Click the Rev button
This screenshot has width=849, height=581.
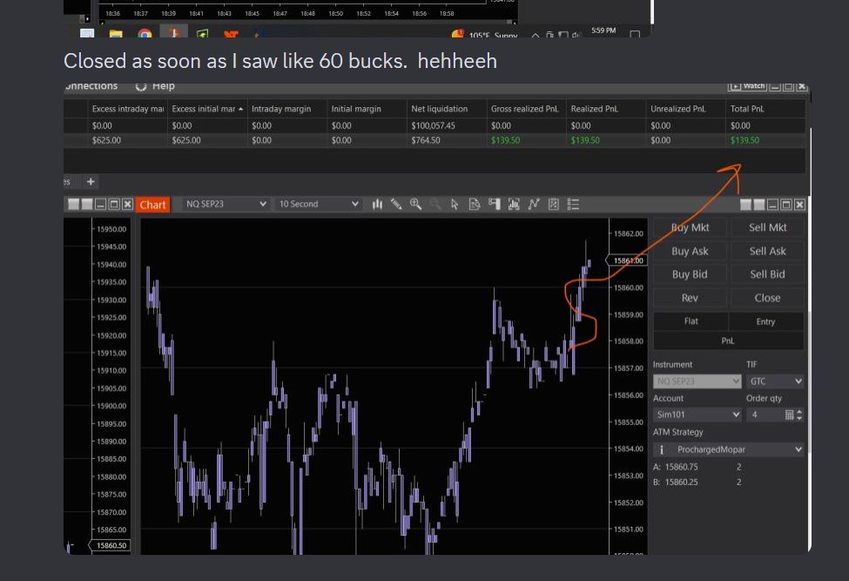pyautogui.click(x=690, y=298)
